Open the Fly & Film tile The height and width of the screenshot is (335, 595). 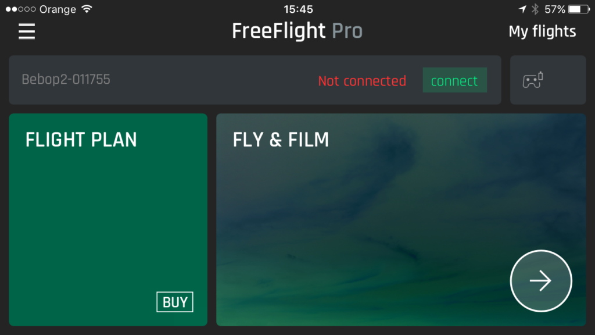[x=401, y=219]
